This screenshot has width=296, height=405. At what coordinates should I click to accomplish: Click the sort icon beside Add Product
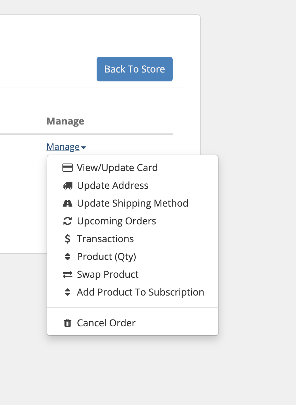click(x=67, y=292)
